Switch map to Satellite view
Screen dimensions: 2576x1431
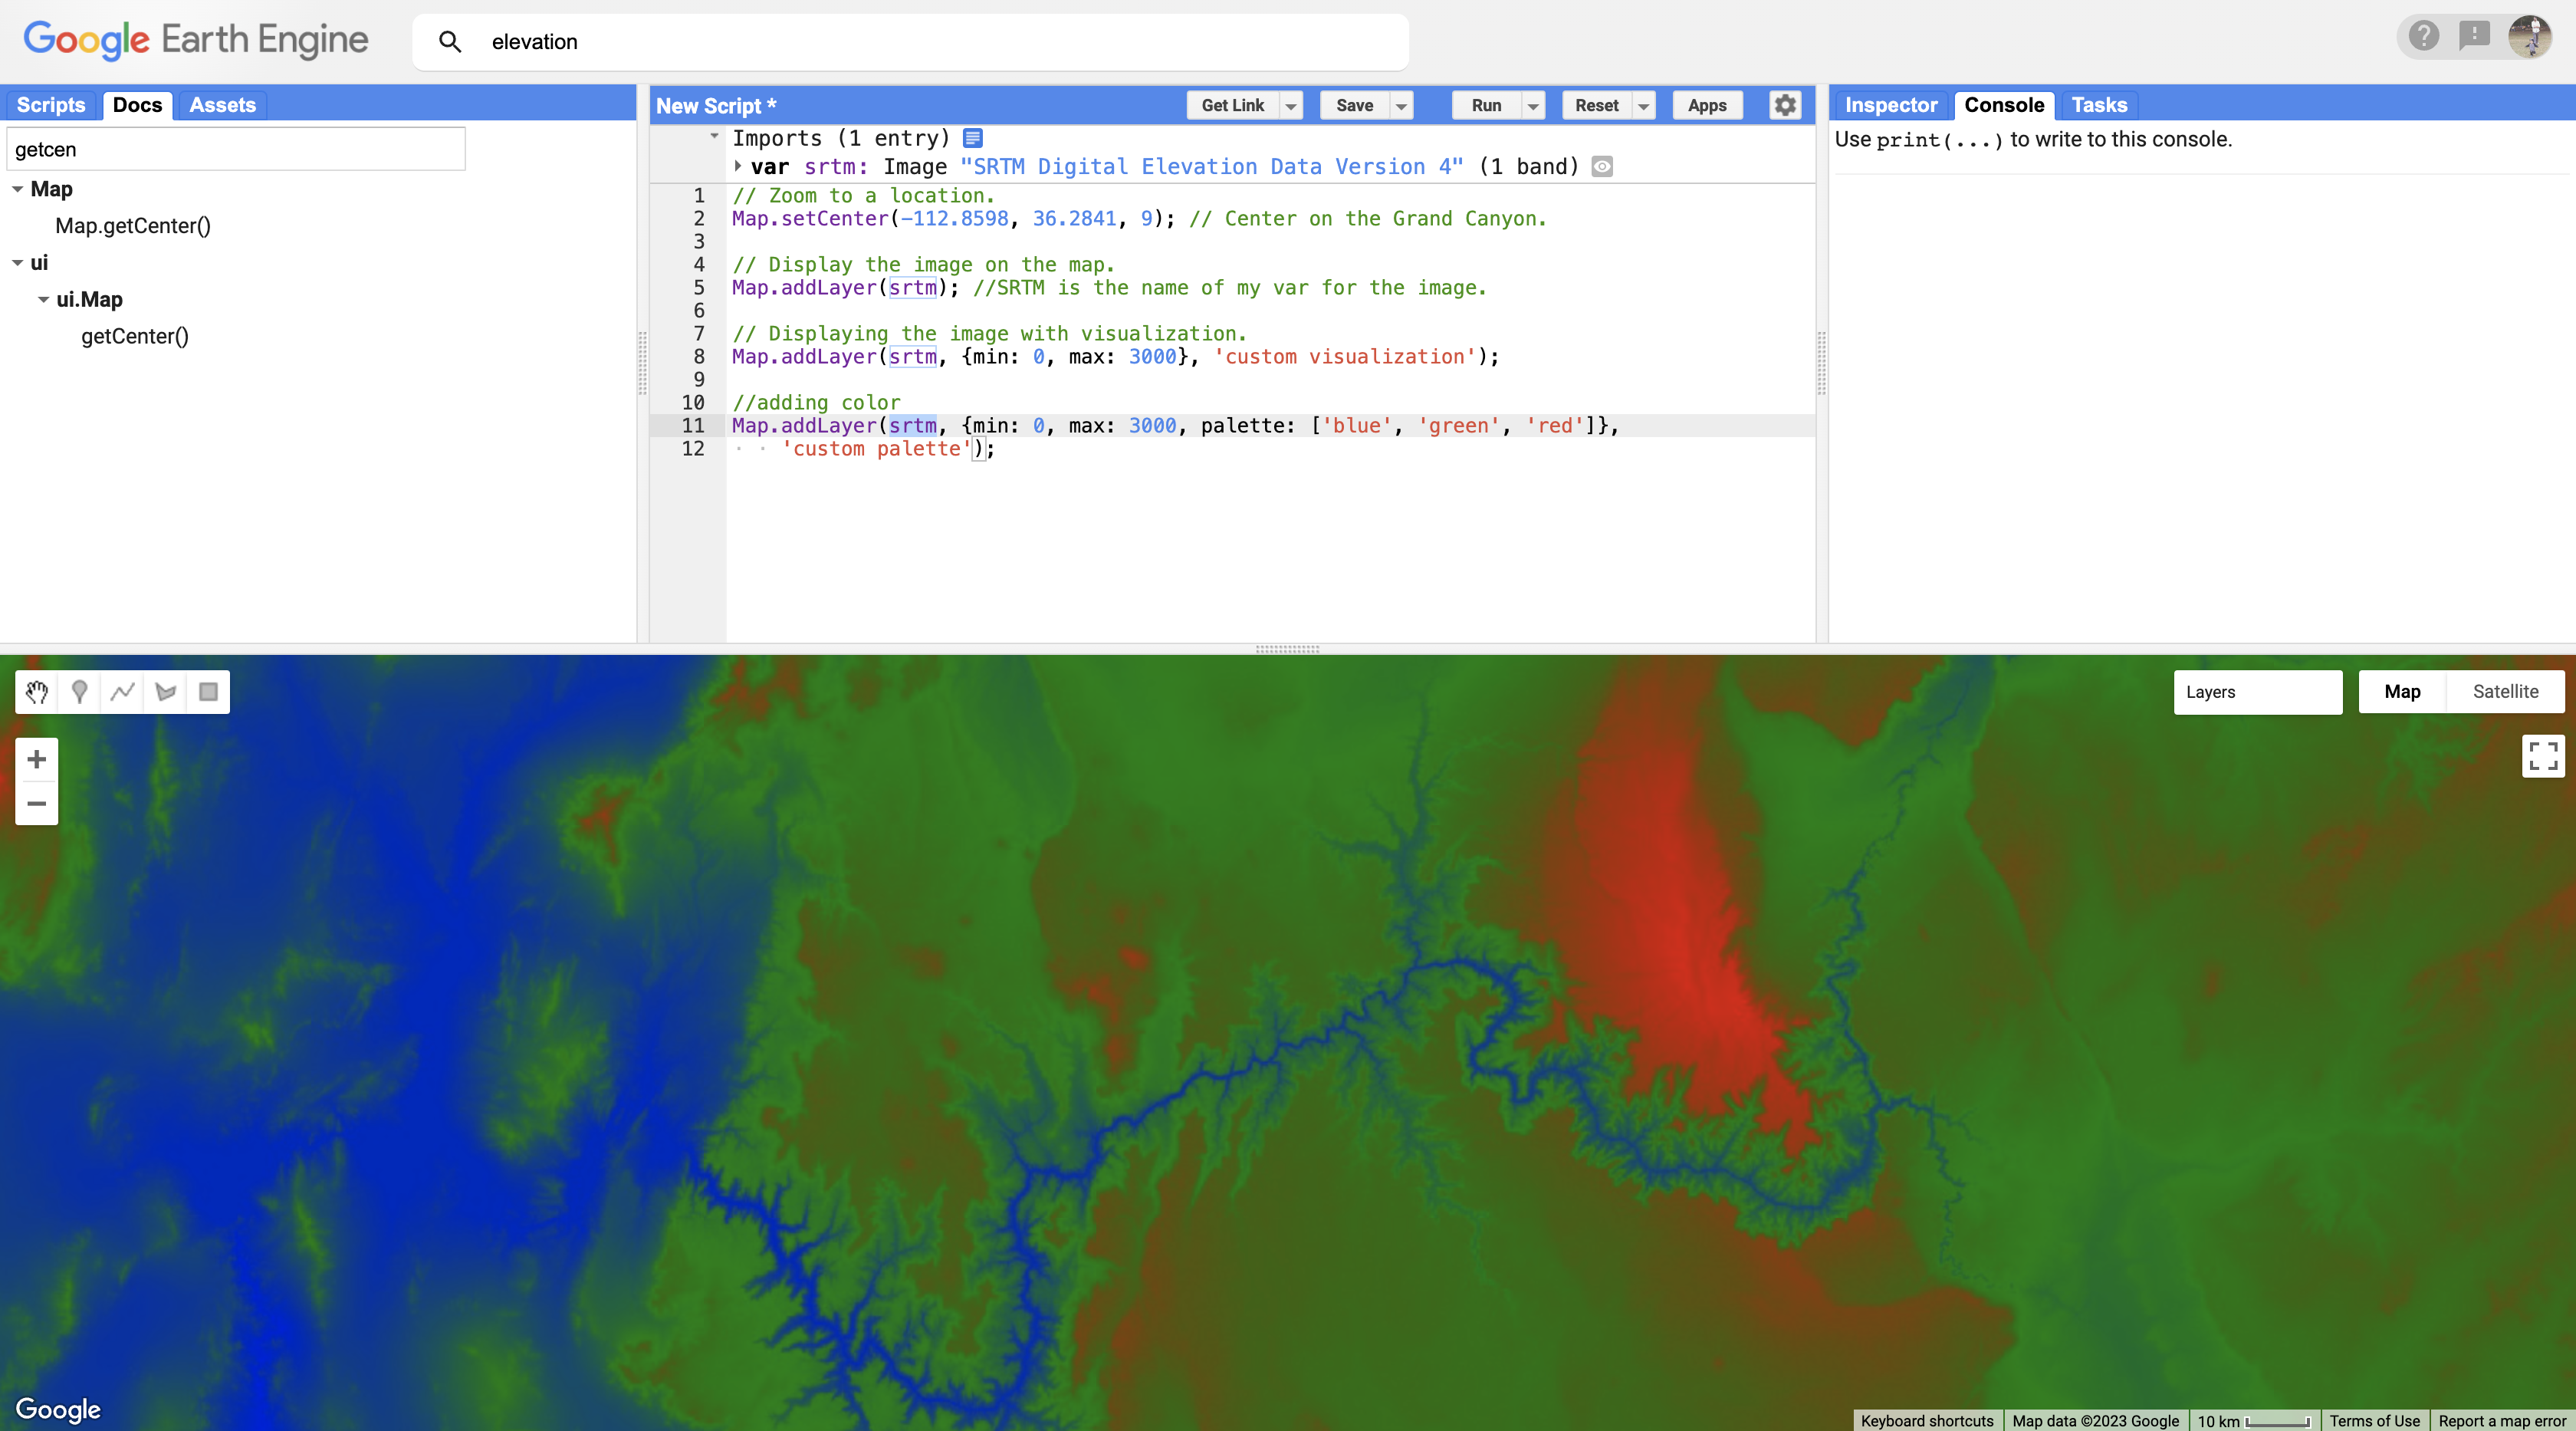(2505, 692)
